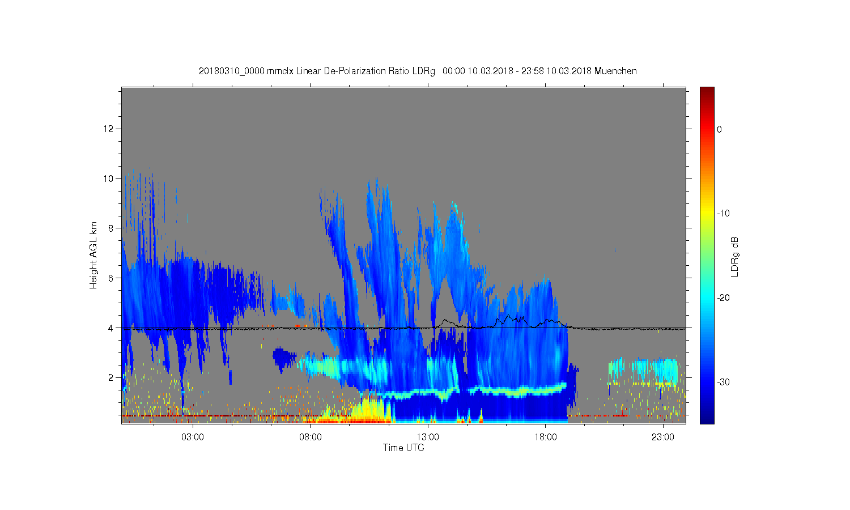Click the height tick label 10

pyautogui.click(x=109, y=178)
